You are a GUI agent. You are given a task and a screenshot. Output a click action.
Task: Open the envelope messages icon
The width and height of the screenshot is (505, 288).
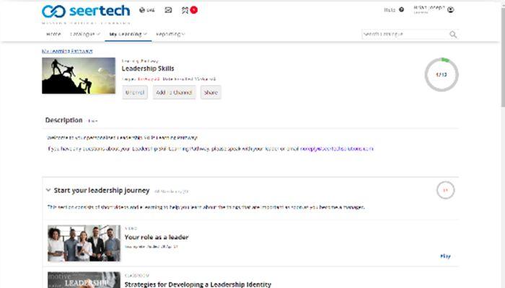[x=168, y=10]
